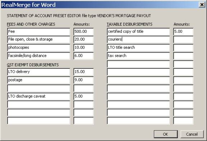Click the 'couriers' taxable disbursement field
Image resolution: width=207 pixels, height=141 pixels.
(x=138, y=40)
